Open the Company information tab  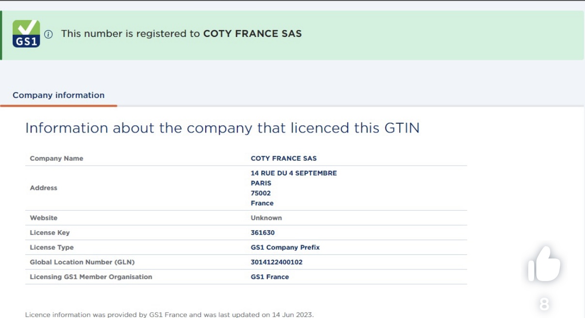(59, 95)
